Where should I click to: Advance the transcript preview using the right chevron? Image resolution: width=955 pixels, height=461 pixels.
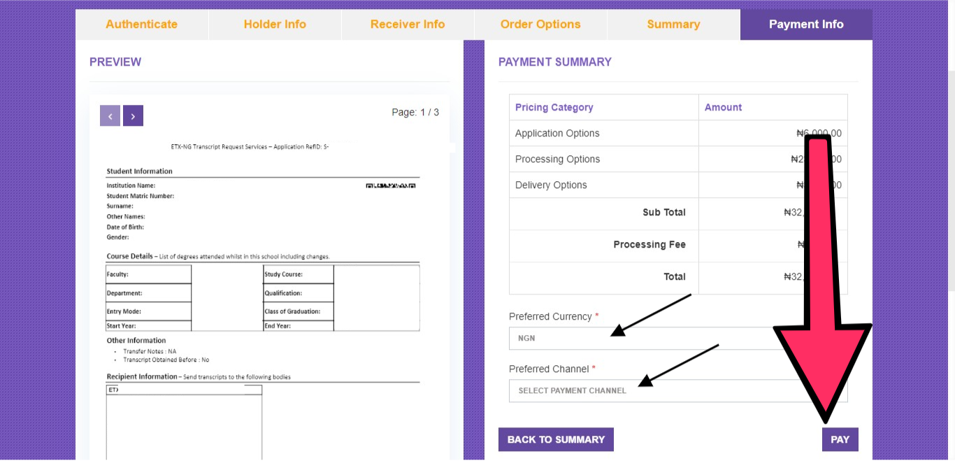[133, 115]
